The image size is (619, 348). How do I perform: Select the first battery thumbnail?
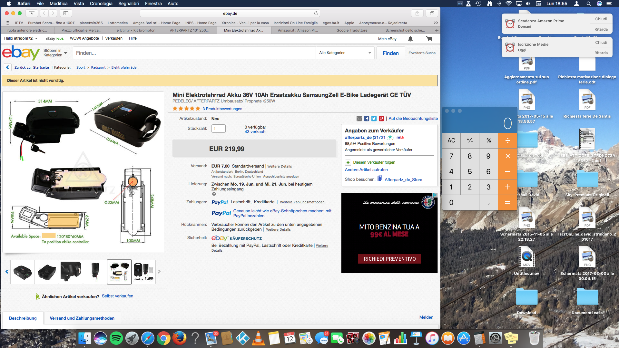(23, 272)
